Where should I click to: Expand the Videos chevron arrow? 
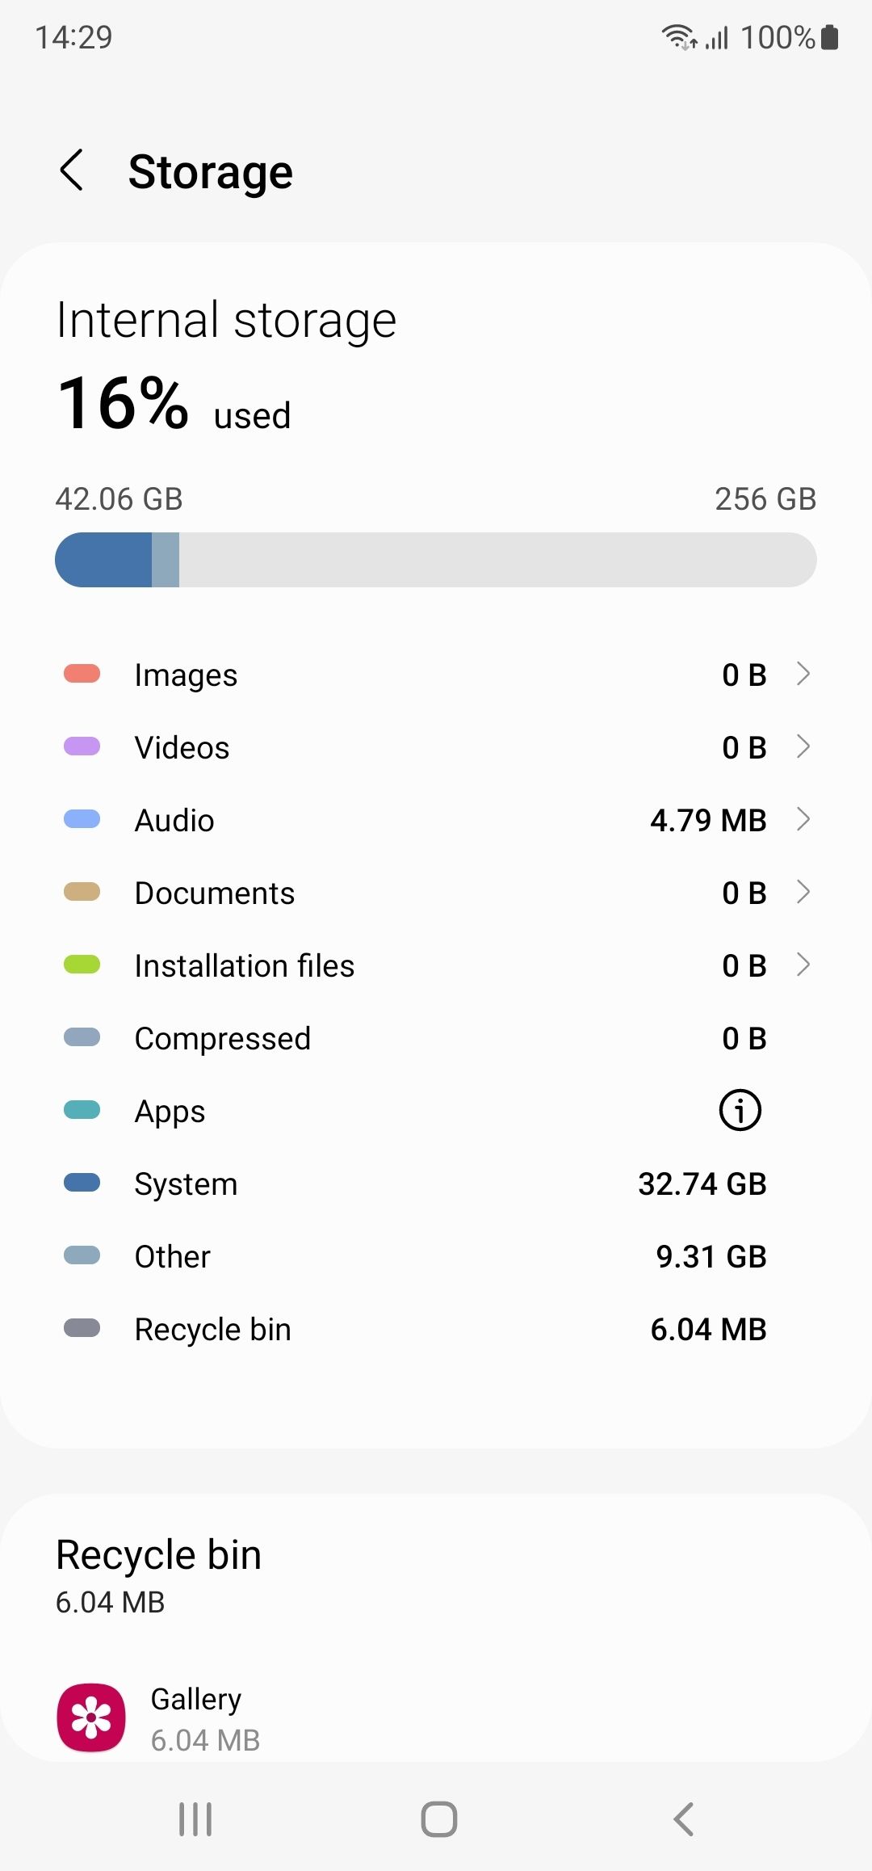[803, 746]
